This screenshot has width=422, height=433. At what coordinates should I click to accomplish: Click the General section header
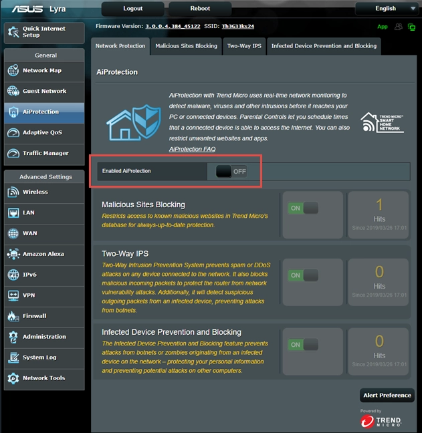[45, 55]
